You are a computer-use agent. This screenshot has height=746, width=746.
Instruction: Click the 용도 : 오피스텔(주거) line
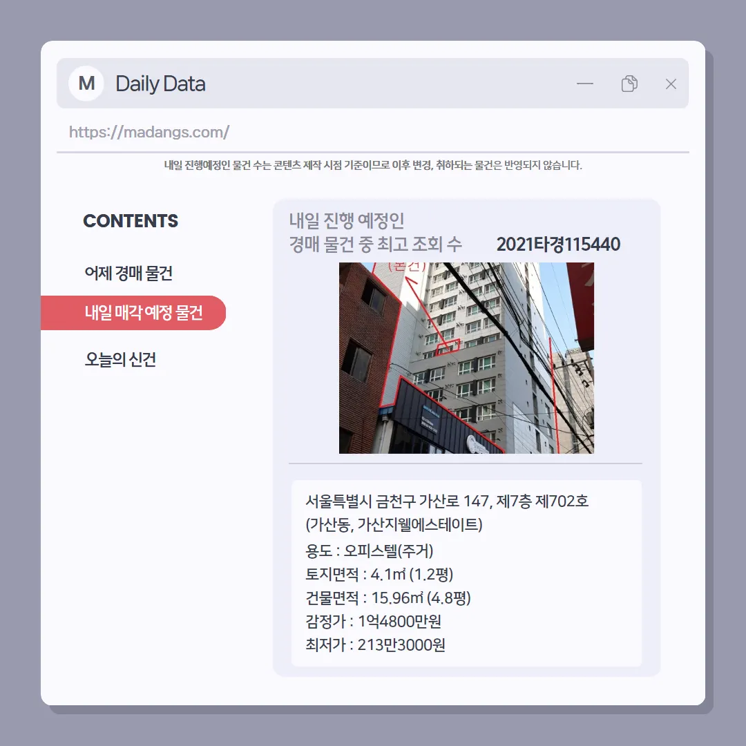click(369, 551)
